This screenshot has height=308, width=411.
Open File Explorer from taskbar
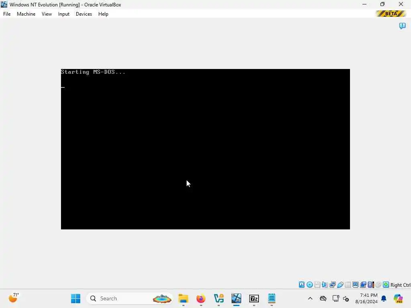[x=183, y=298]
